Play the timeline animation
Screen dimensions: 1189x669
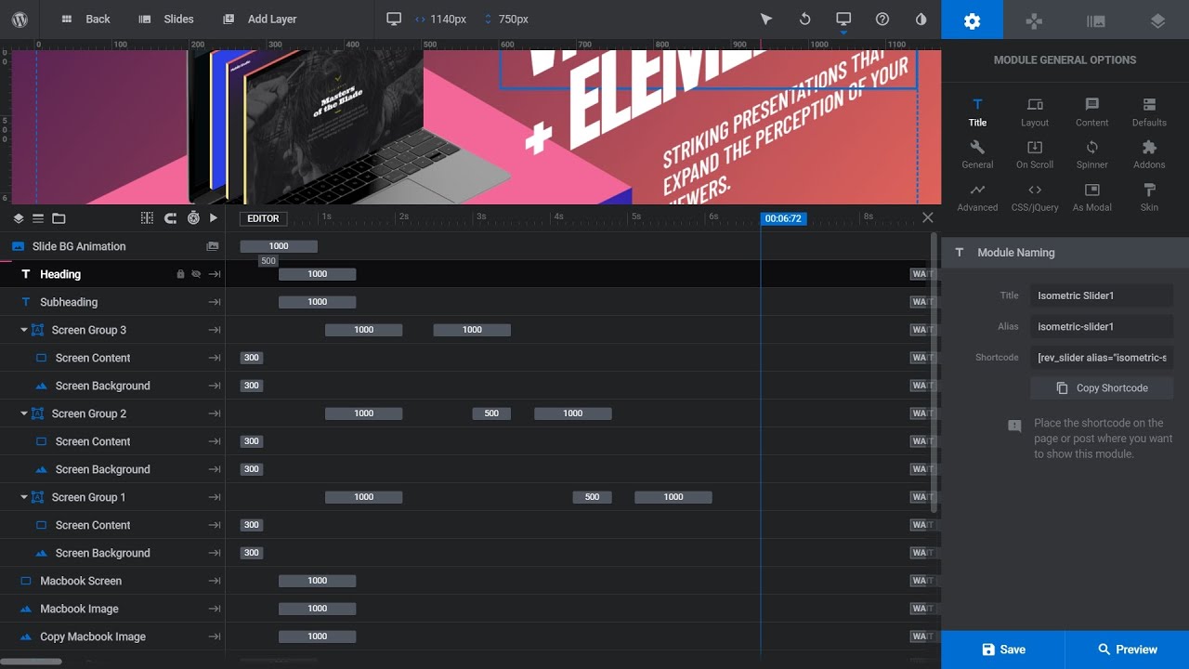click(214, 218)
